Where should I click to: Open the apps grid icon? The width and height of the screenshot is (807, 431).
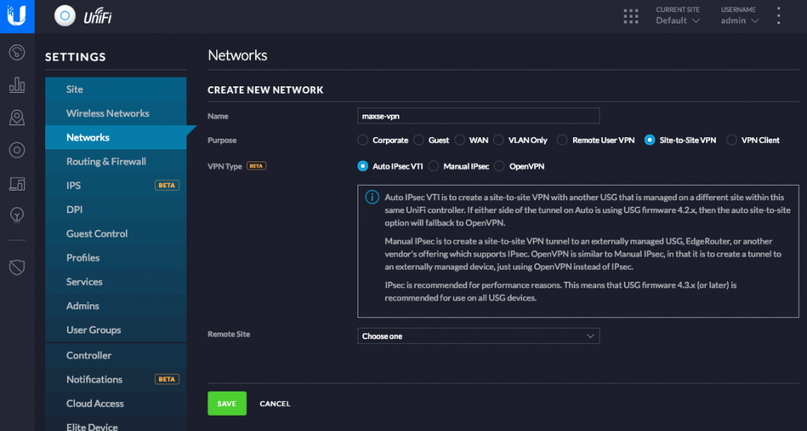point(630,16)
